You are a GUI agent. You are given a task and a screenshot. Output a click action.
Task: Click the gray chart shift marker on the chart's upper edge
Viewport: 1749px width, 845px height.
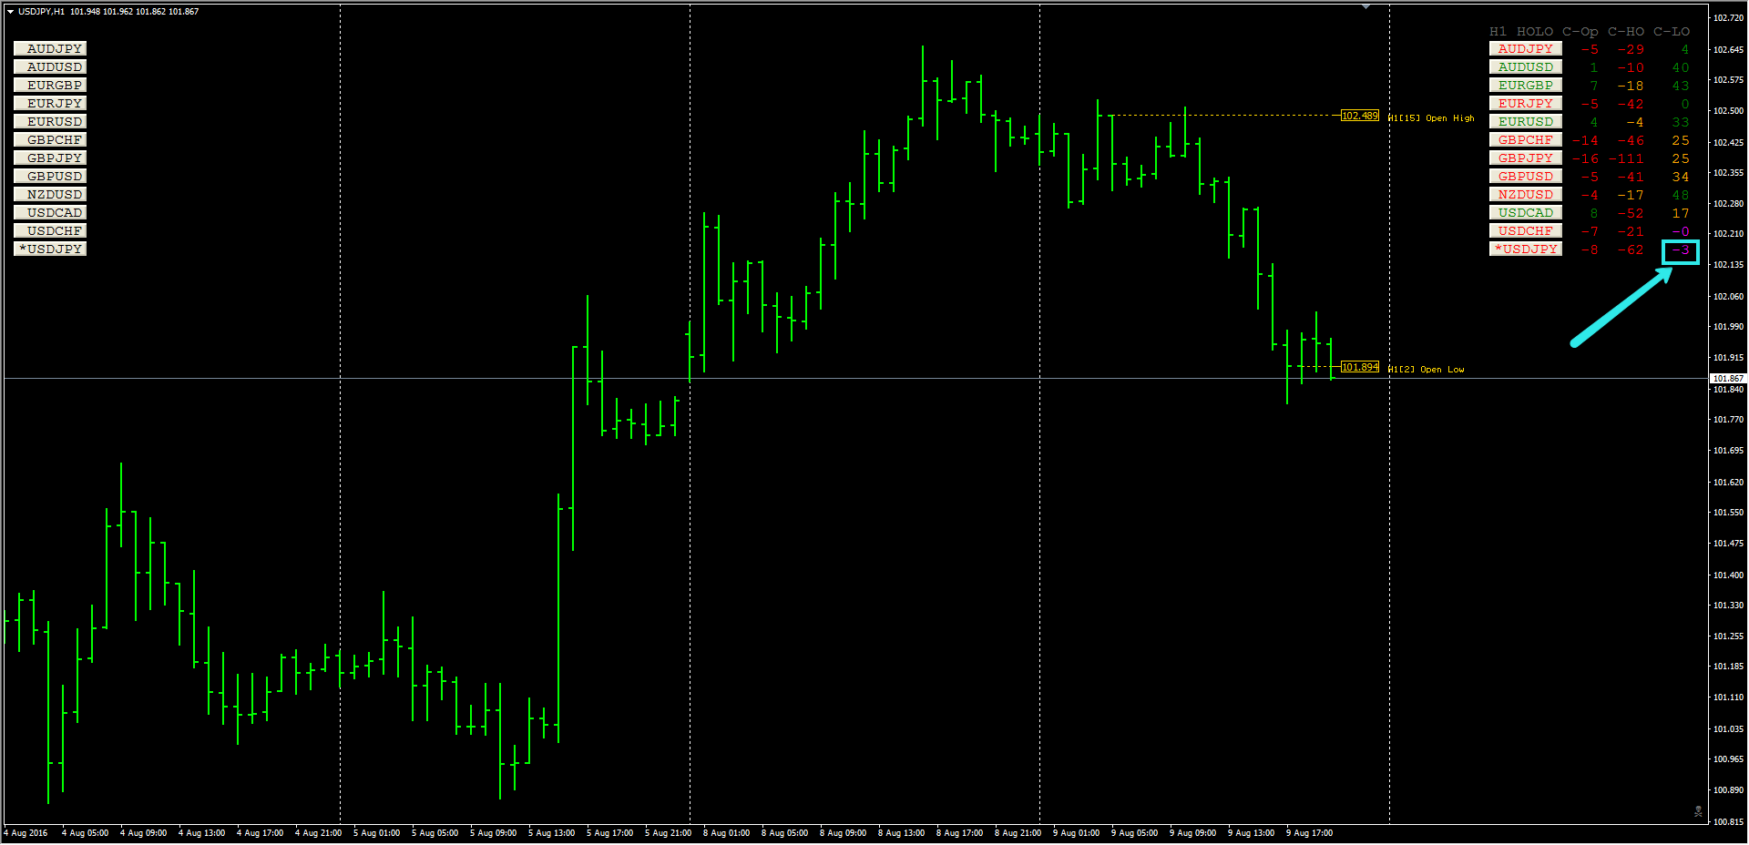click(x=1365, y=7)
